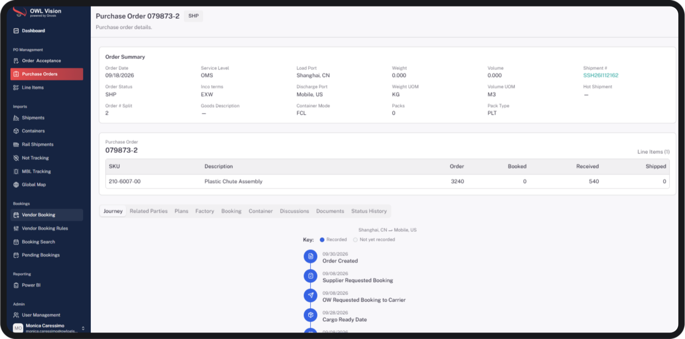
Task: Click the User Management people icon
Action: tap(16, 315)
